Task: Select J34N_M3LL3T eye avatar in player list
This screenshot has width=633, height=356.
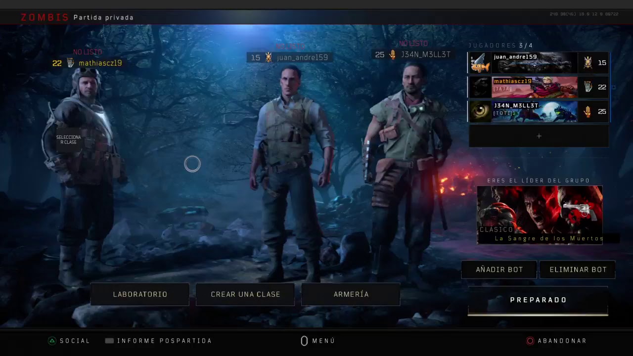Action: coord(480,112)
